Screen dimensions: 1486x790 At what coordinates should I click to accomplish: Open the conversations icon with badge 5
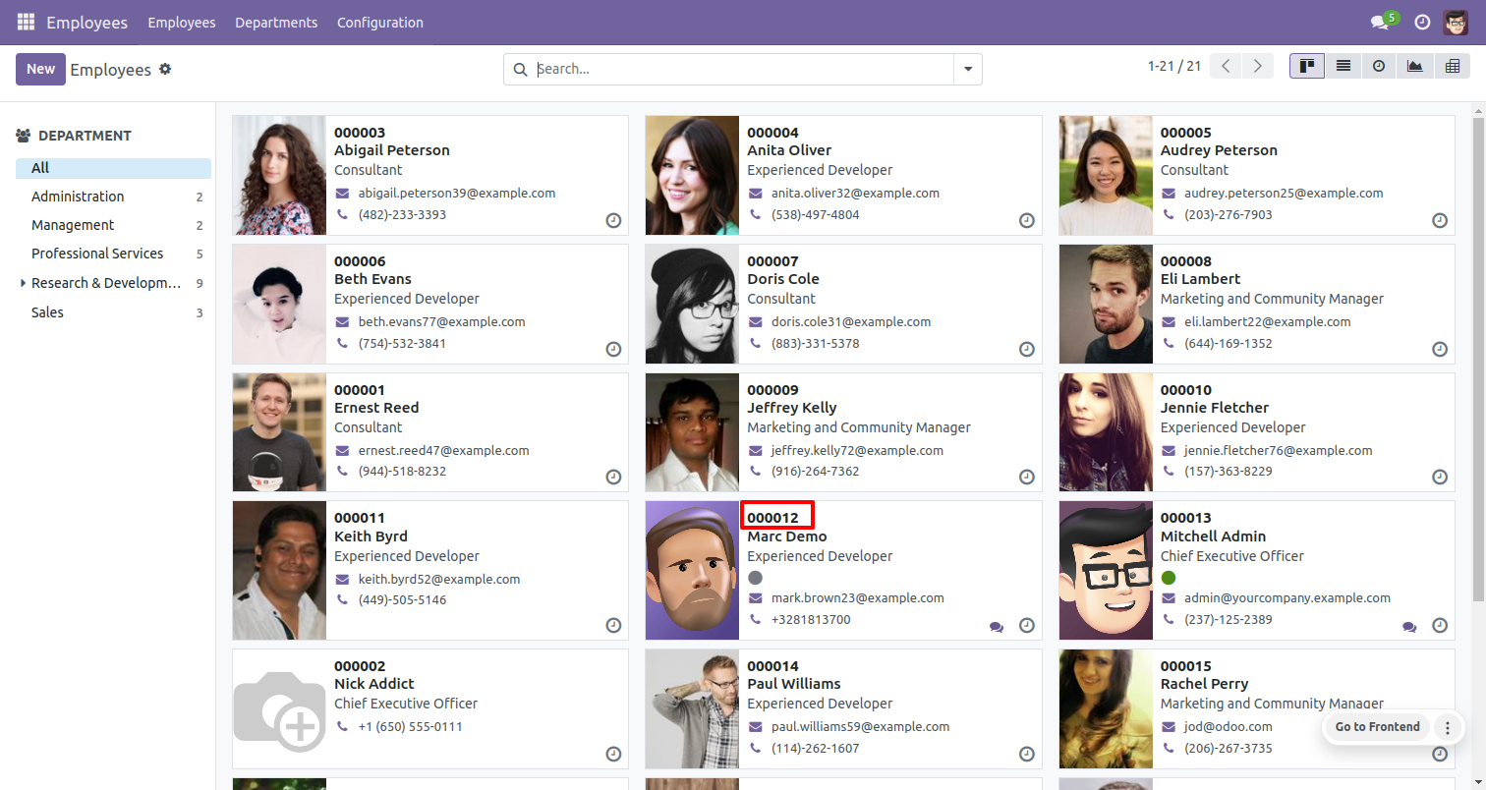[1384, 22]
